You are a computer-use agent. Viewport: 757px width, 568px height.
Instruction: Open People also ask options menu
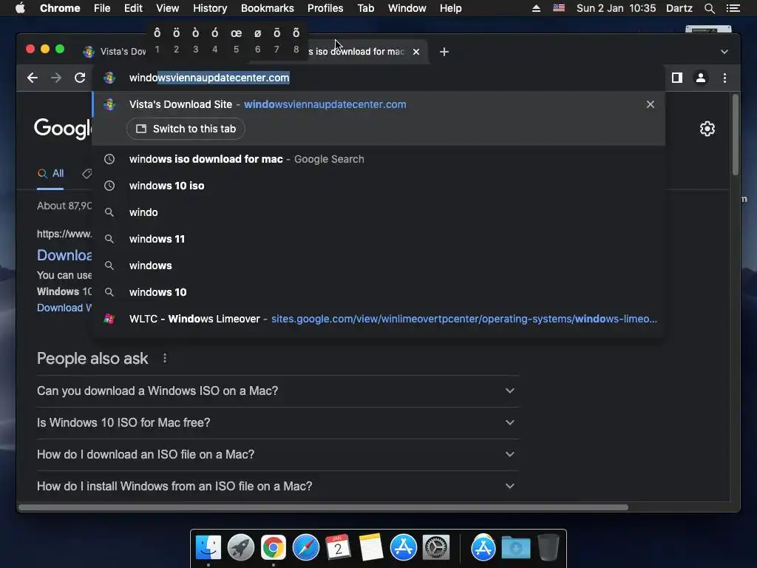165,359
